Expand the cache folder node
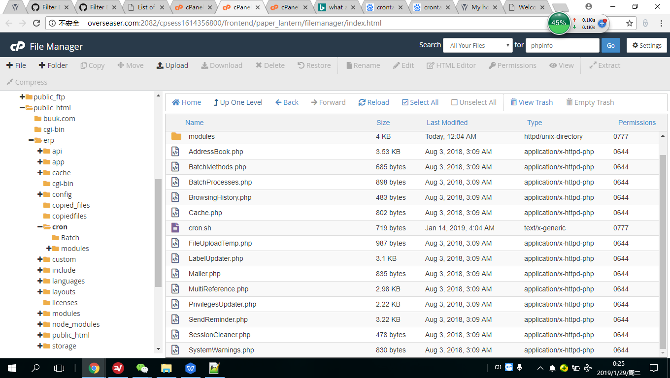The width and height of the screenshot is (670, 378). [x=40, y=173]
